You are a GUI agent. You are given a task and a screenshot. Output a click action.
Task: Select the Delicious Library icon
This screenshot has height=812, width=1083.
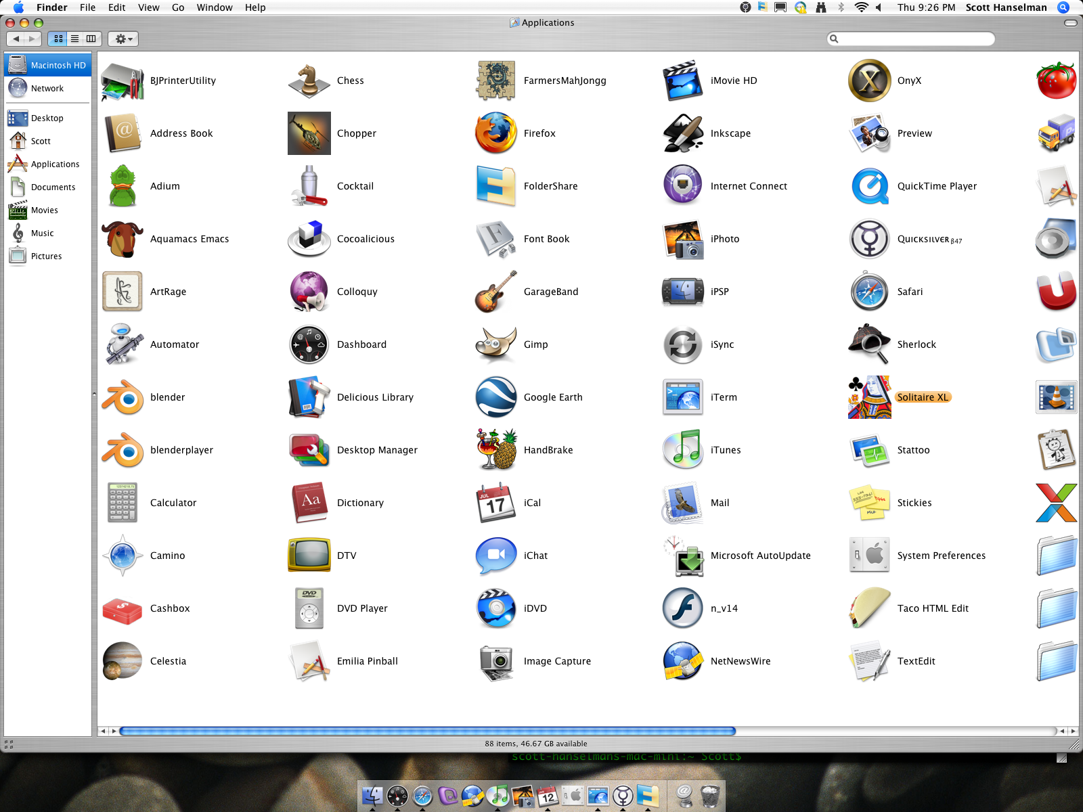[309, 397]
